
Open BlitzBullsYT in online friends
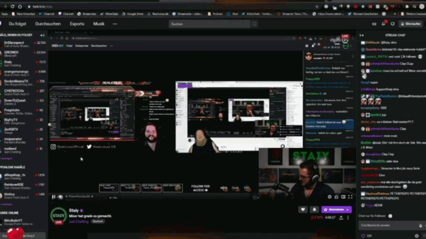(23, 222)
